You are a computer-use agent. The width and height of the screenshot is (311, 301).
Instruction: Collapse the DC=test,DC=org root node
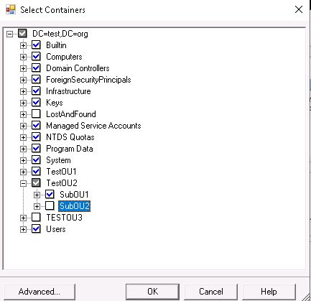point(9,34)
